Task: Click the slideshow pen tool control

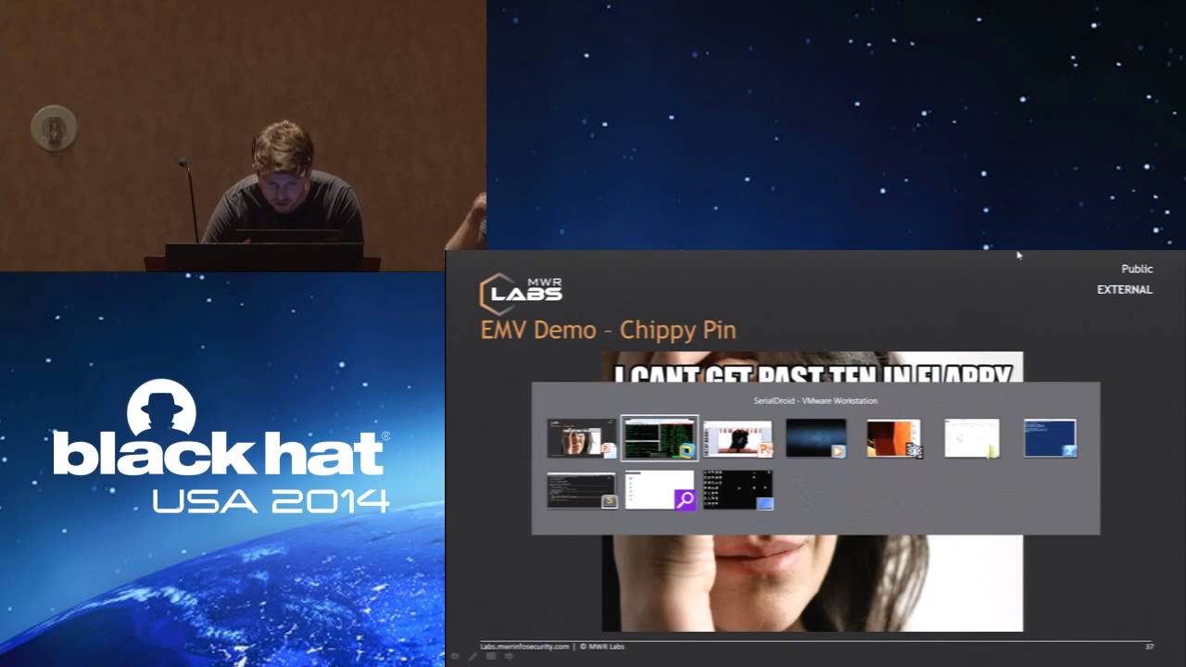Action: tap(473, 656)
